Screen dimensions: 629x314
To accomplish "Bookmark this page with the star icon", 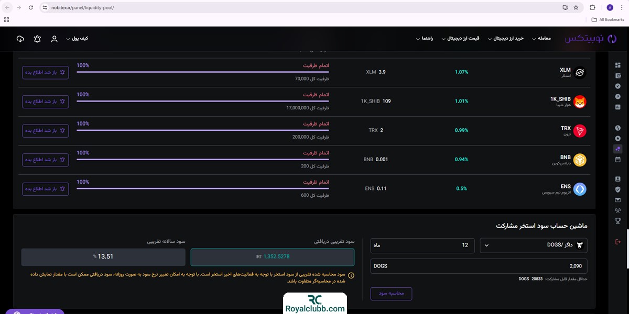I will (x=576, y=8).
